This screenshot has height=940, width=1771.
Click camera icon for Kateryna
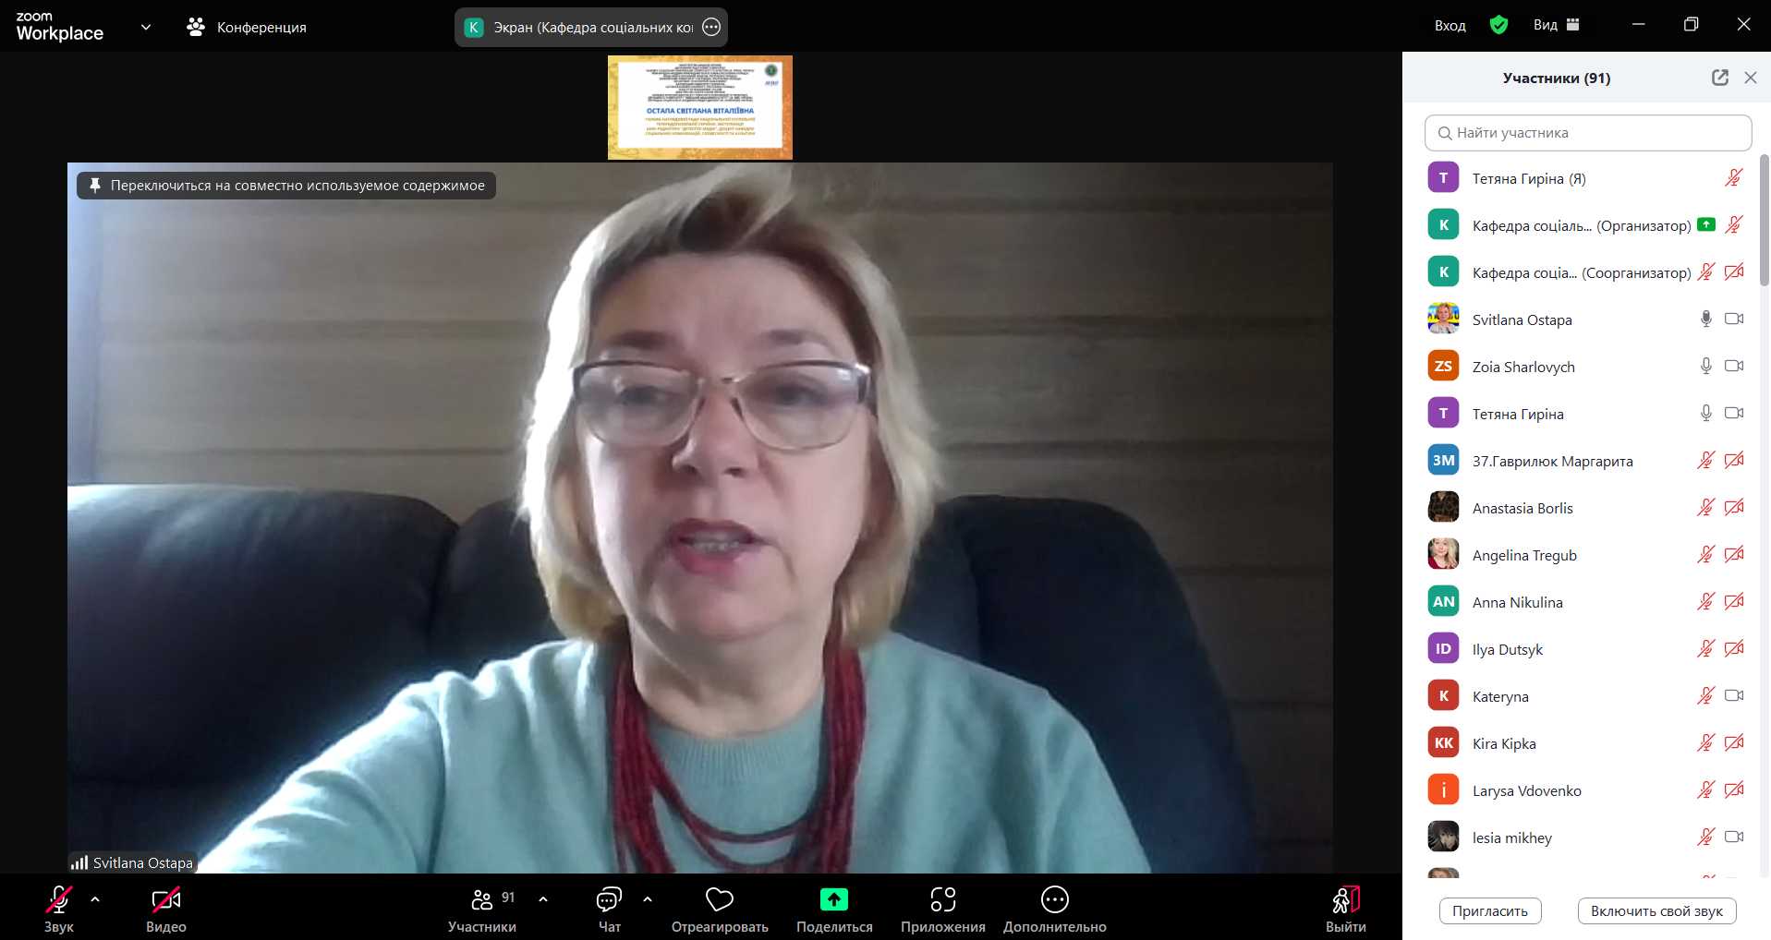click(1734, 695)
